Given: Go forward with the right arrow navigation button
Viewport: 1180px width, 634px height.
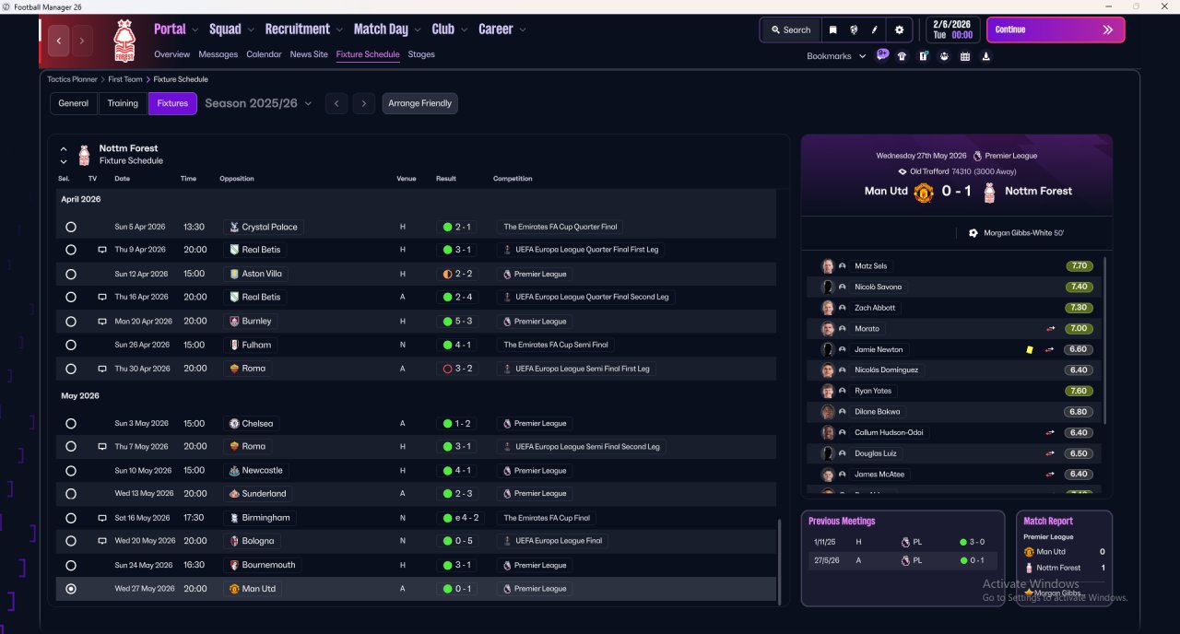Looking at the screenshot, I should pos(82,41).
